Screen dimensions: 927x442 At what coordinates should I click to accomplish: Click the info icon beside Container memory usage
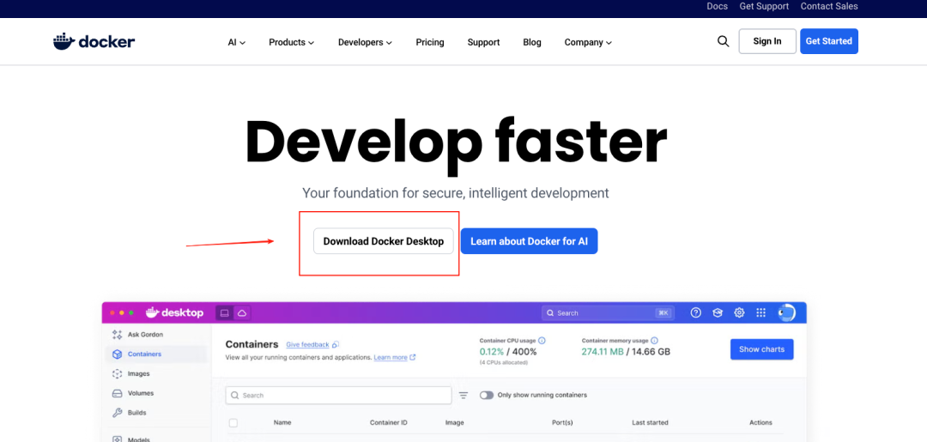click(x=653, y=341)
